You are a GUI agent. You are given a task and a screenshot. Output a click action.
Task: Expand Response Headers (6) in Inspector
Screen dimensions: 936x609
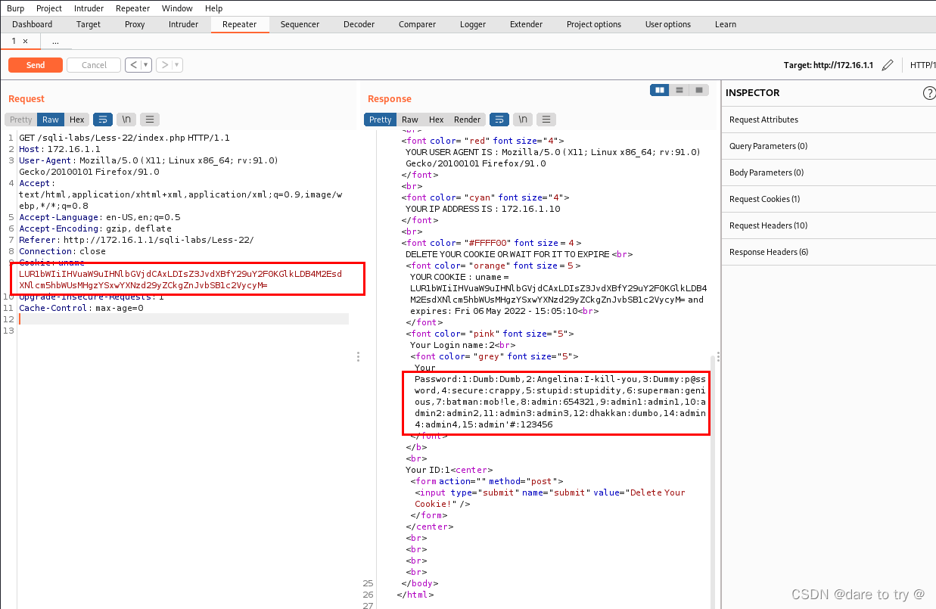pos(829,252)
